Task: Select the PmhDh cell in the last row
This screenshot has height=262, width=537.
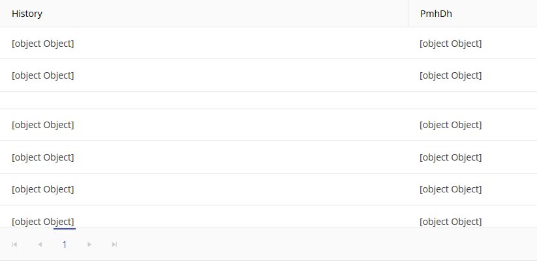Action: pos(451,221)
